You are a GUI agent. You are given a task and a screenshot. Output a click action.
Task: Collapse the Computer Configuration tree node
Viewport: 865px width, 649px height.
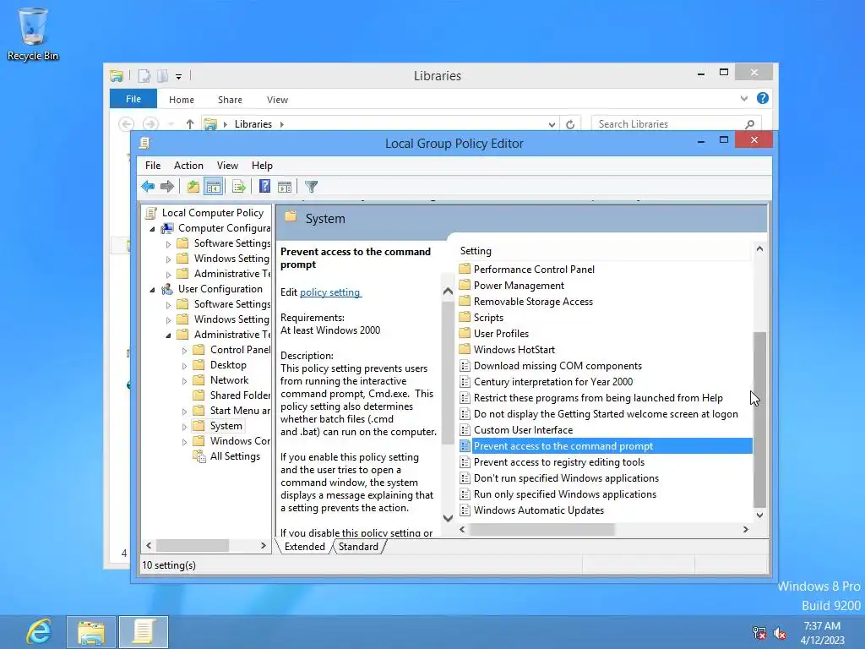(152, 228)
